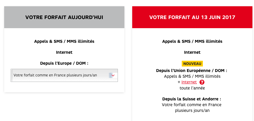The image size is (254, 121).
Task: Click the bold 'Internet' heading in June plan
Action: point(192,52)
